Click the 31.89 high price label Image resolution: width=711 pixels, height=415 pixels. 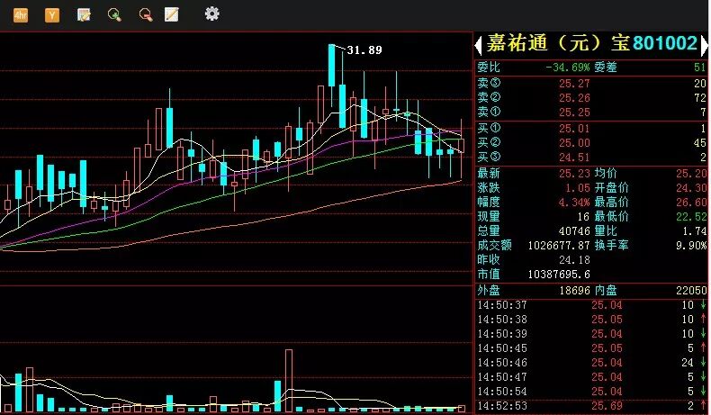click(364, 50)
